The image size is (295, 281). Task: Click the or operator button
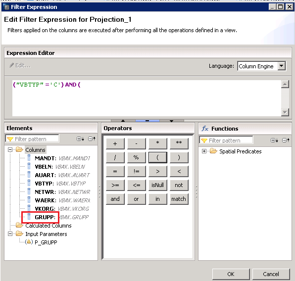136,199
